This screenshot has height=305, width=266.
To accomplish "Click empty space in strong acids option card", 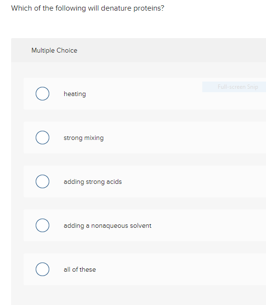I will pos(185,181).
